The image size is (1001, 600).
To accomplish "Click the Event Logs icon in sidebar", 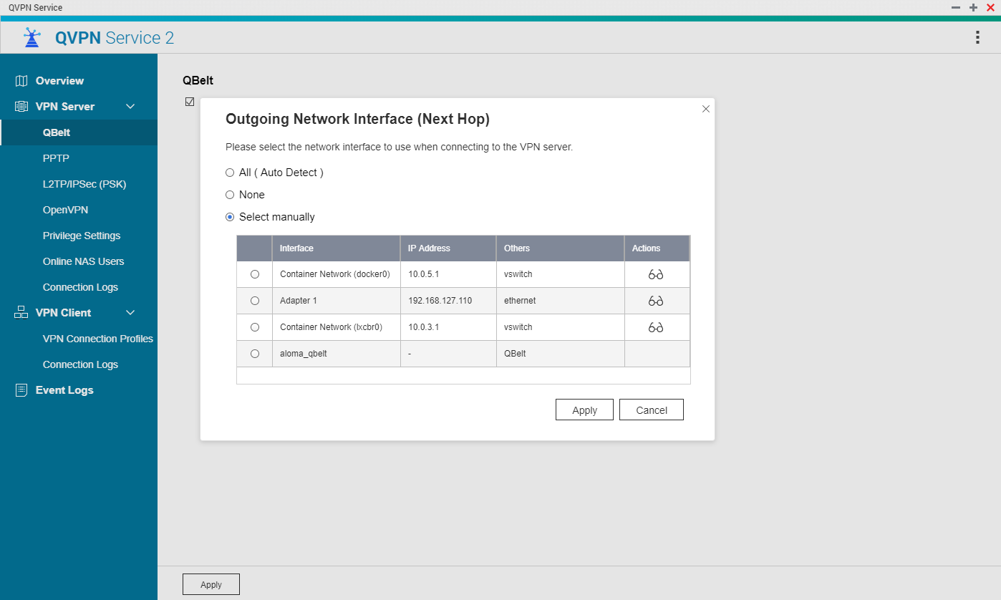I will (21, 390).
